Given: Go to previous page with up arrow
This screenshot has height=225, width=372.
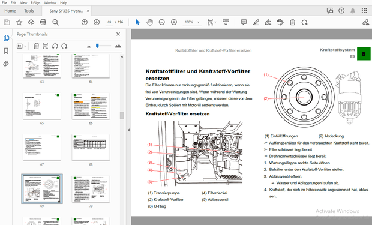Looking at the screenshot, I should click(x=85, y=22).
